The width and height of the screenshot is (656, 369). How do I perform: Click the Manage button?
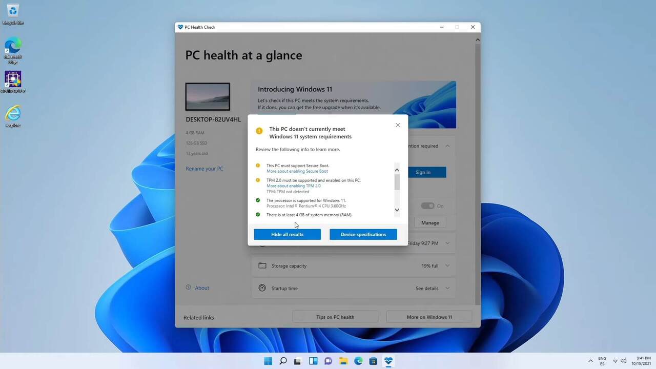430,222
